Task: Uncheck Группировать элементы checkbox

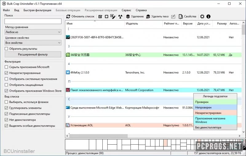Action: tap(6, 108)
